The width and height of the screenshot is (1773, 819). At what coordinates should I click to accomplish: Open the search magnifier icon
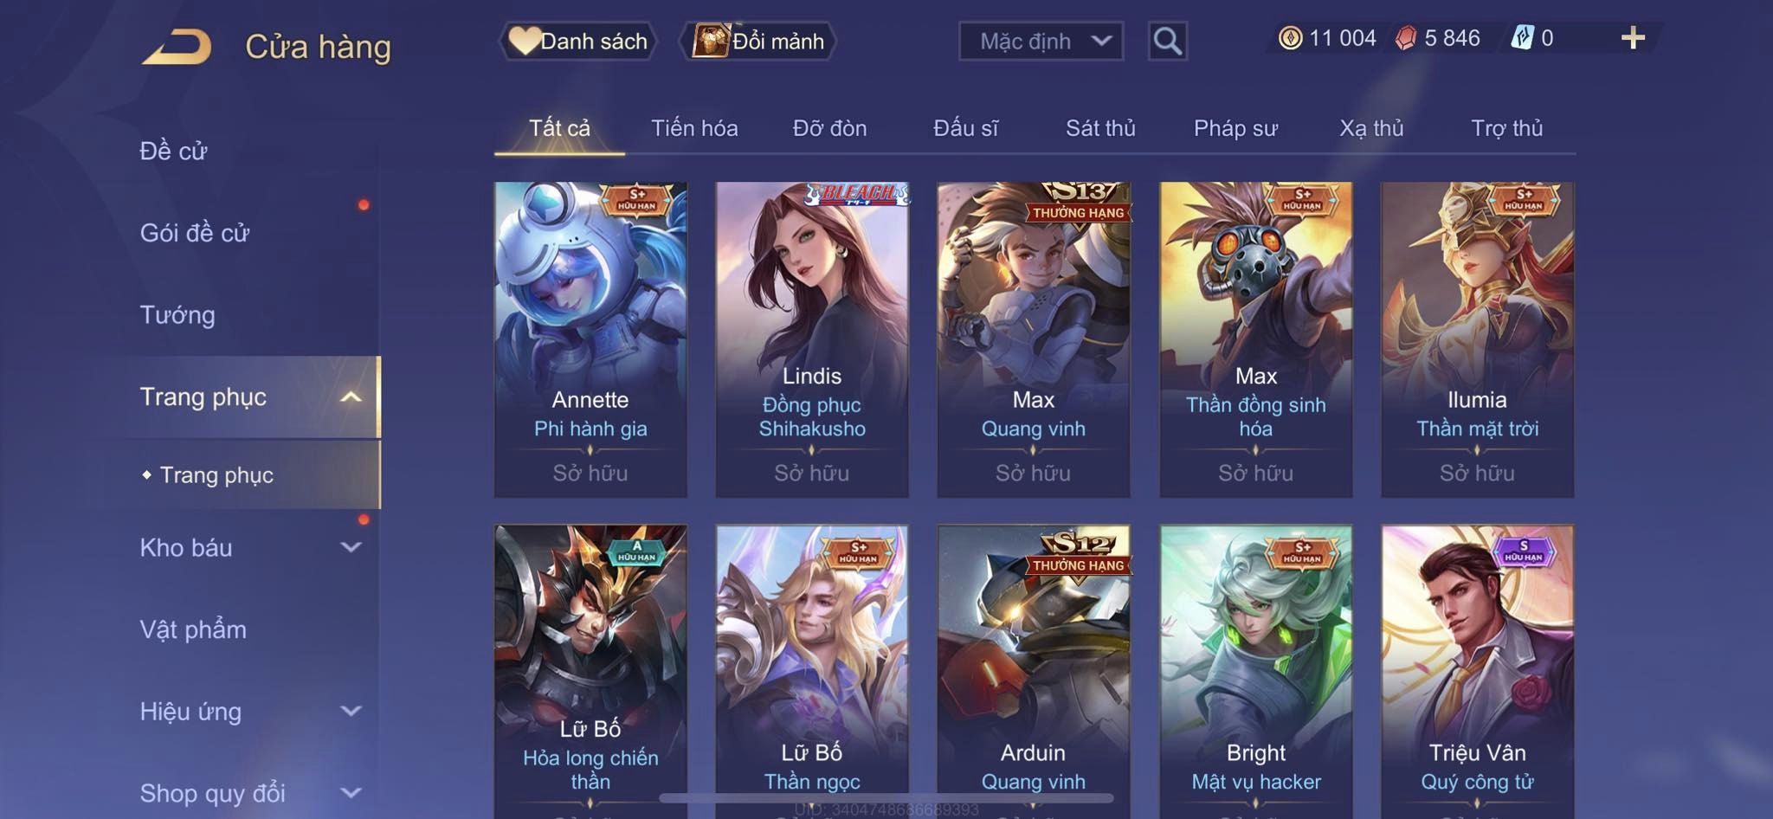tap(1167, 41)
